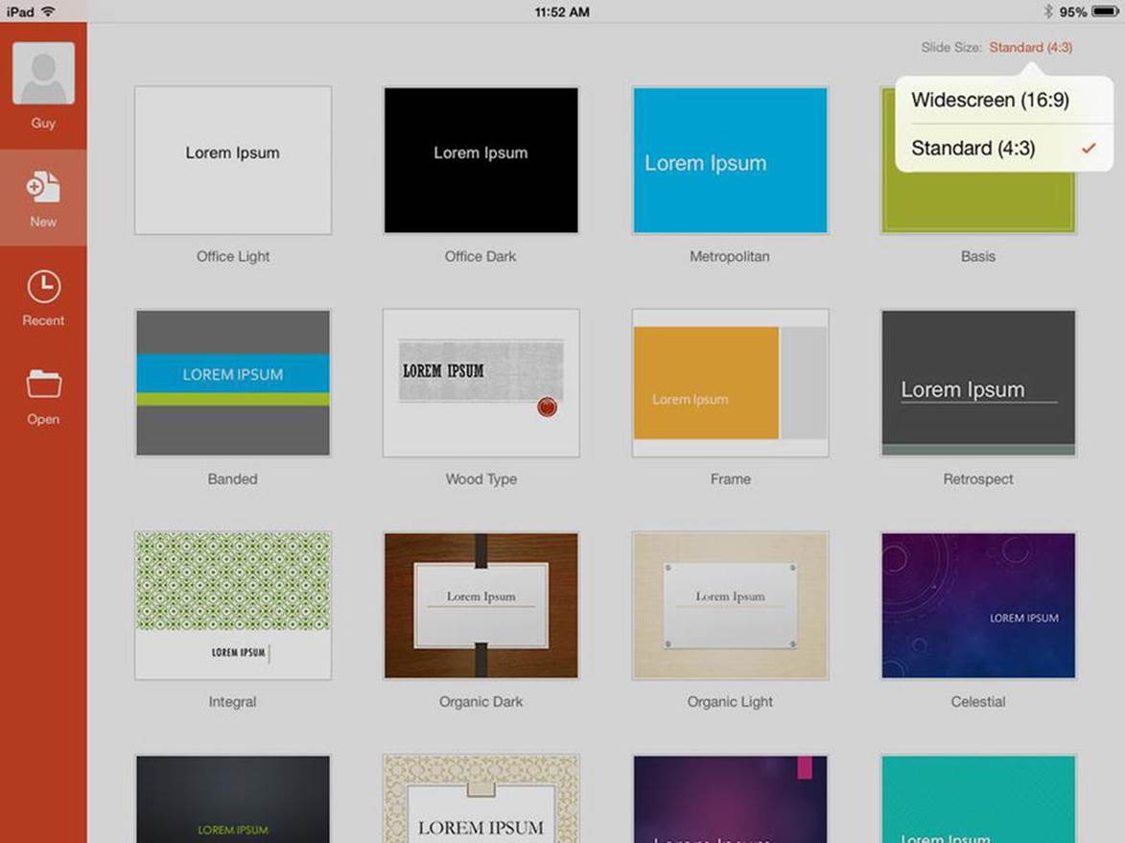Open the Slide Size Standard (4:3) dropdown
The height and width of the screenshot is (843, 1125).
(1030, 47)
